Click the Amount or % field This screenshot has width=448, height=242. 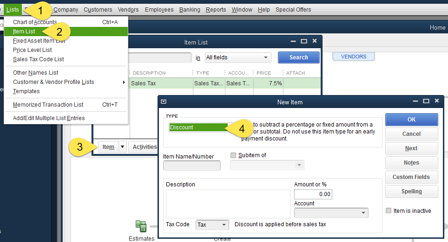click(313, 194)
